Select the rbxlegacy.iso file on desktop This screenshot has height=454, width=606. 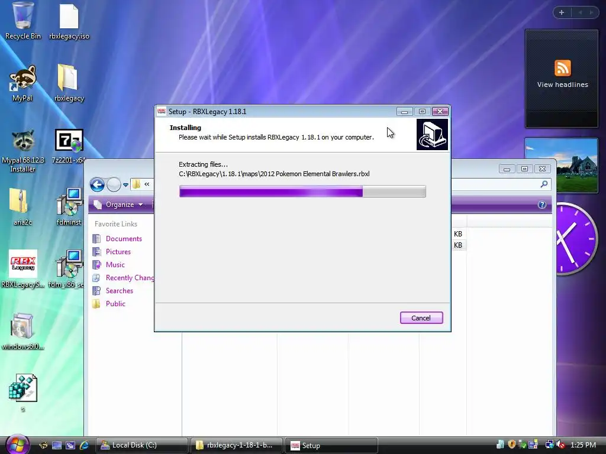[69, 22]
